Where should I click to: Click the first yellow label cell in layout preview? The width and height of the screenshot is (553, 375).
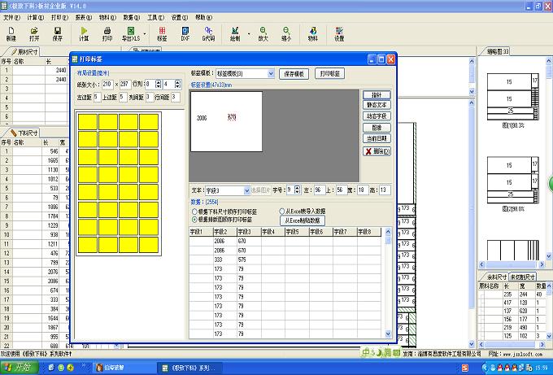88,122
